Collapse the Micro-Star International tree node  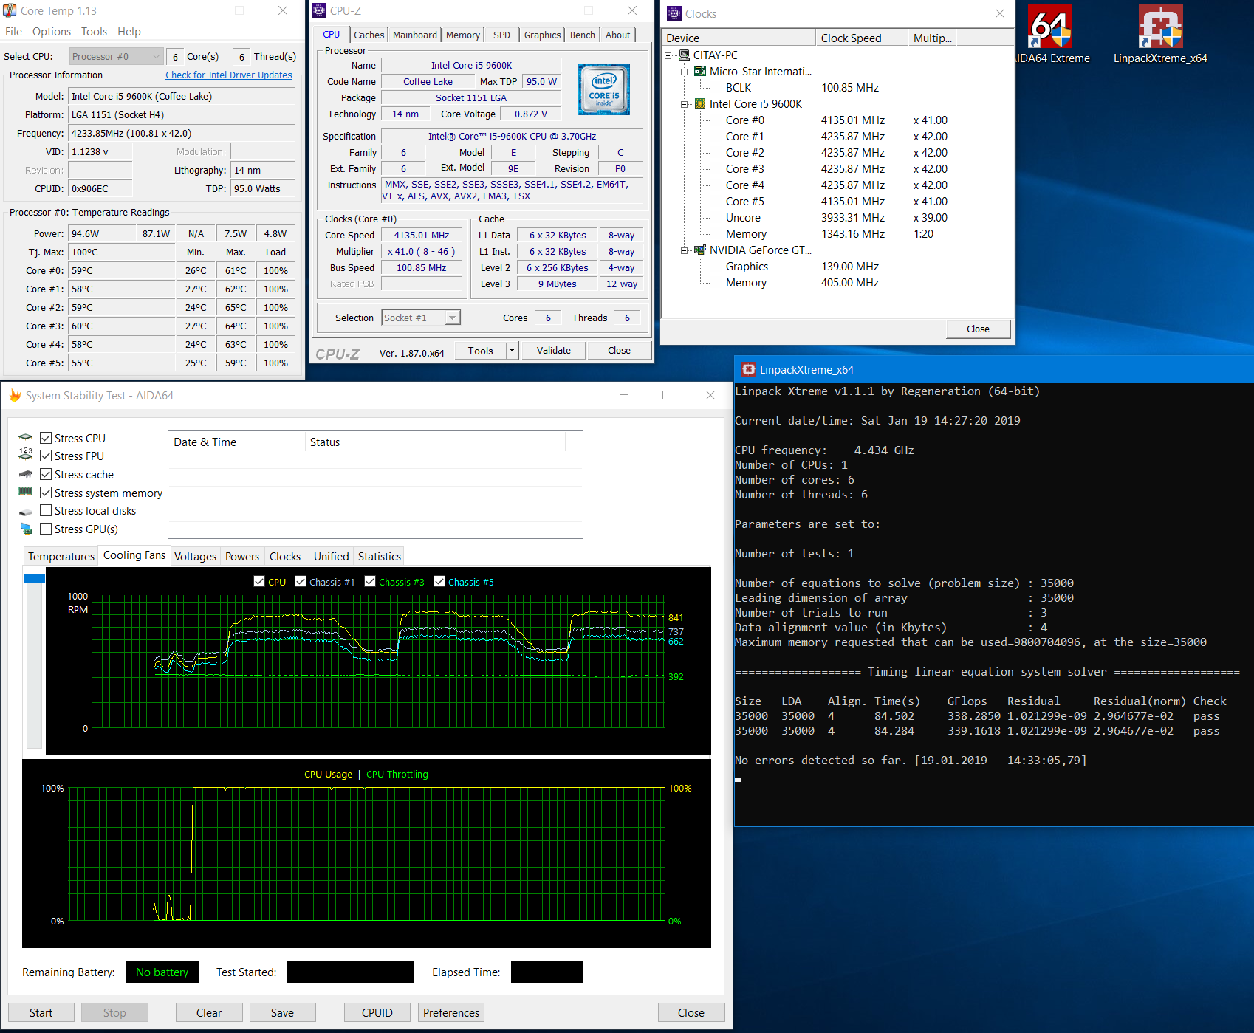[x=684, y=71]
